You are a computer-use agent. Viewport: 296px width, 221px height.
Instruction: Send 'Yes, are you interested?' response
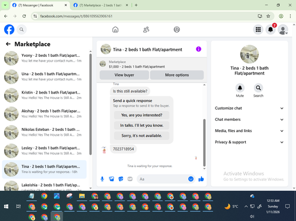[x=141, y=115]
